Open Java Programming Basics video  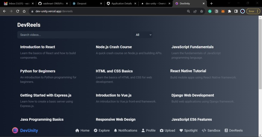tap(42, 120)
